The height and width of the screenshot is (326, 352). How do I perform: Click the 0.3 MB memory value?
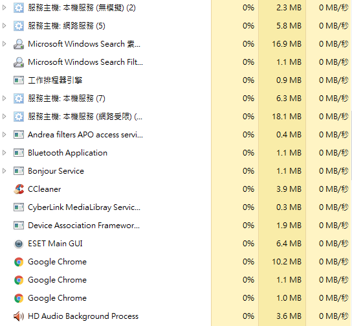289,207
